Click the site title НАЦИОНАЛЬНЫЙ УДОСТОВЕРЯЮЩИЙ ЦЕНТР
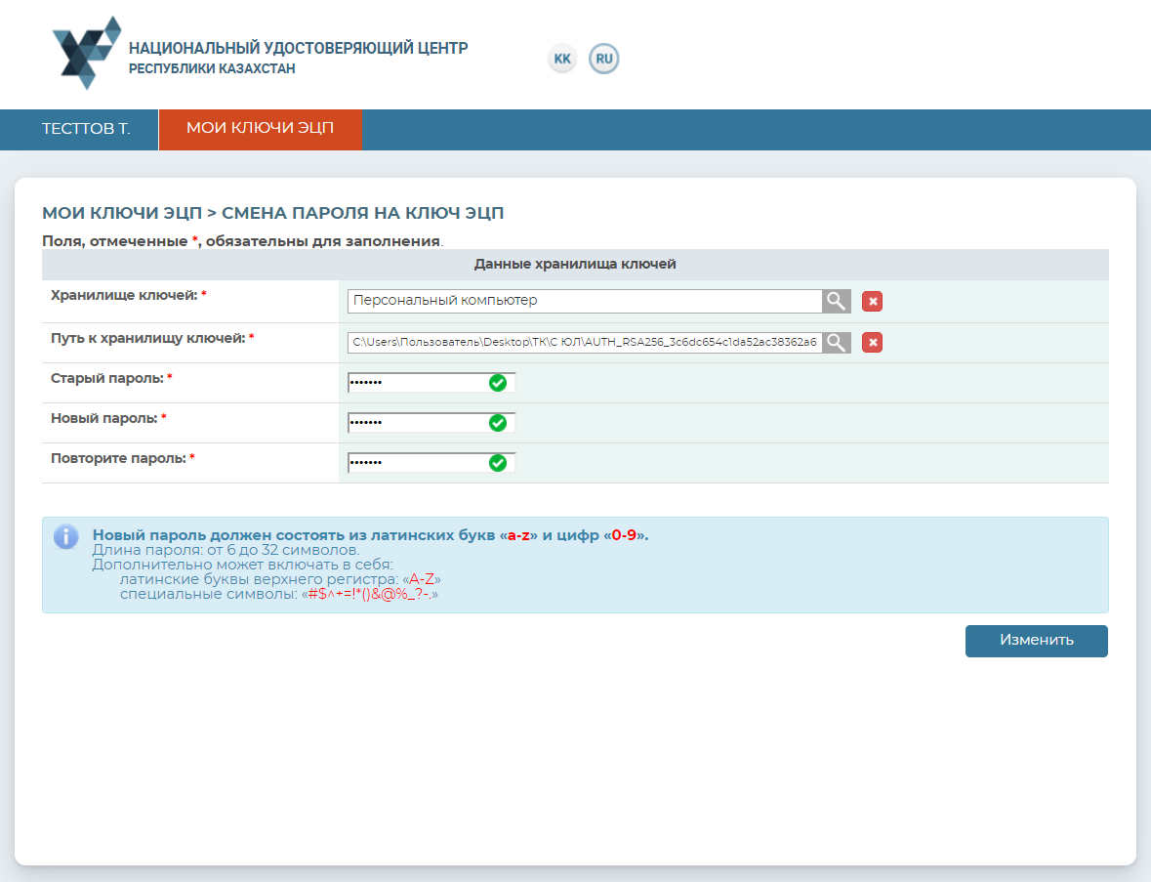1151x882 pixels. [298, 48]
